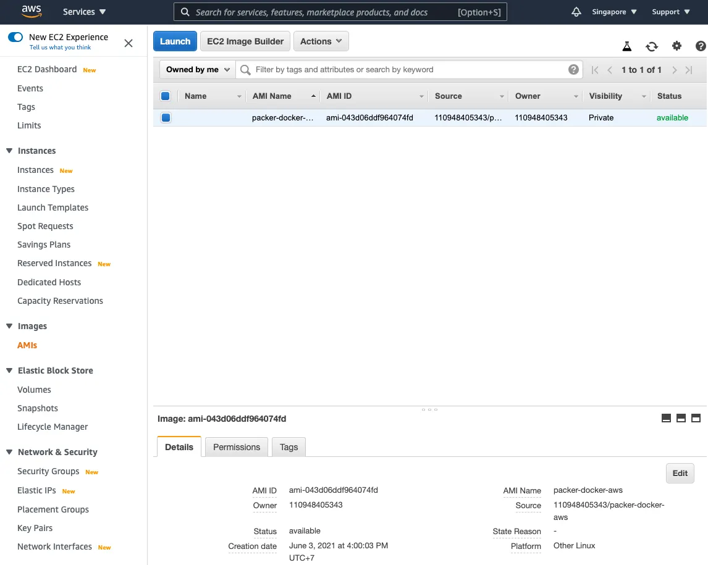Viewport: 708px width, 565px height.
Task: Open Lifecycle Manager in sidebar
Action: pyautogui.click(x=53, y=427)
